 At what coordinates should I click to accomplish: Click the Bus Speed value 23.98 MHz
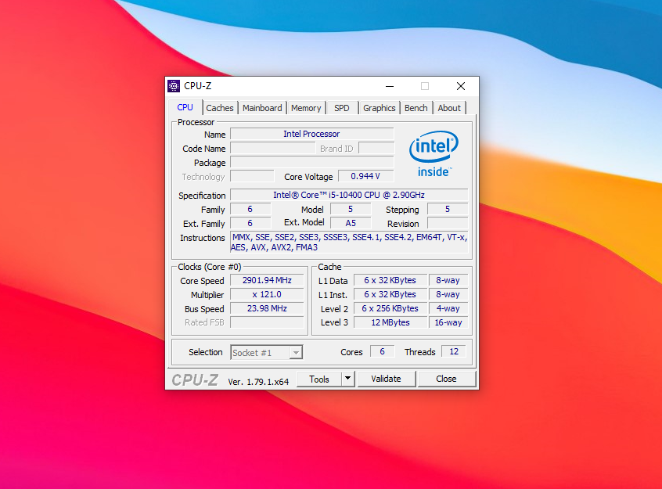[267, 309]
